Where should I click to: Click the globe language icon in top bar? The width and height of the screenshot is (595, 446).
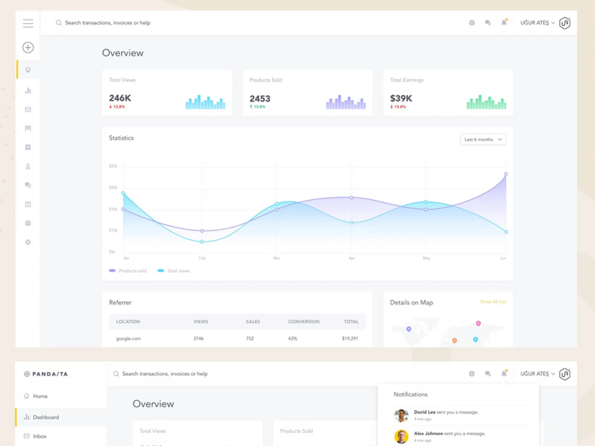click(x=472, y=23)
